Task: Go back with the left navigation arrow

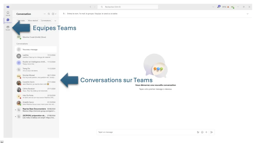Action: coord(90,7)
